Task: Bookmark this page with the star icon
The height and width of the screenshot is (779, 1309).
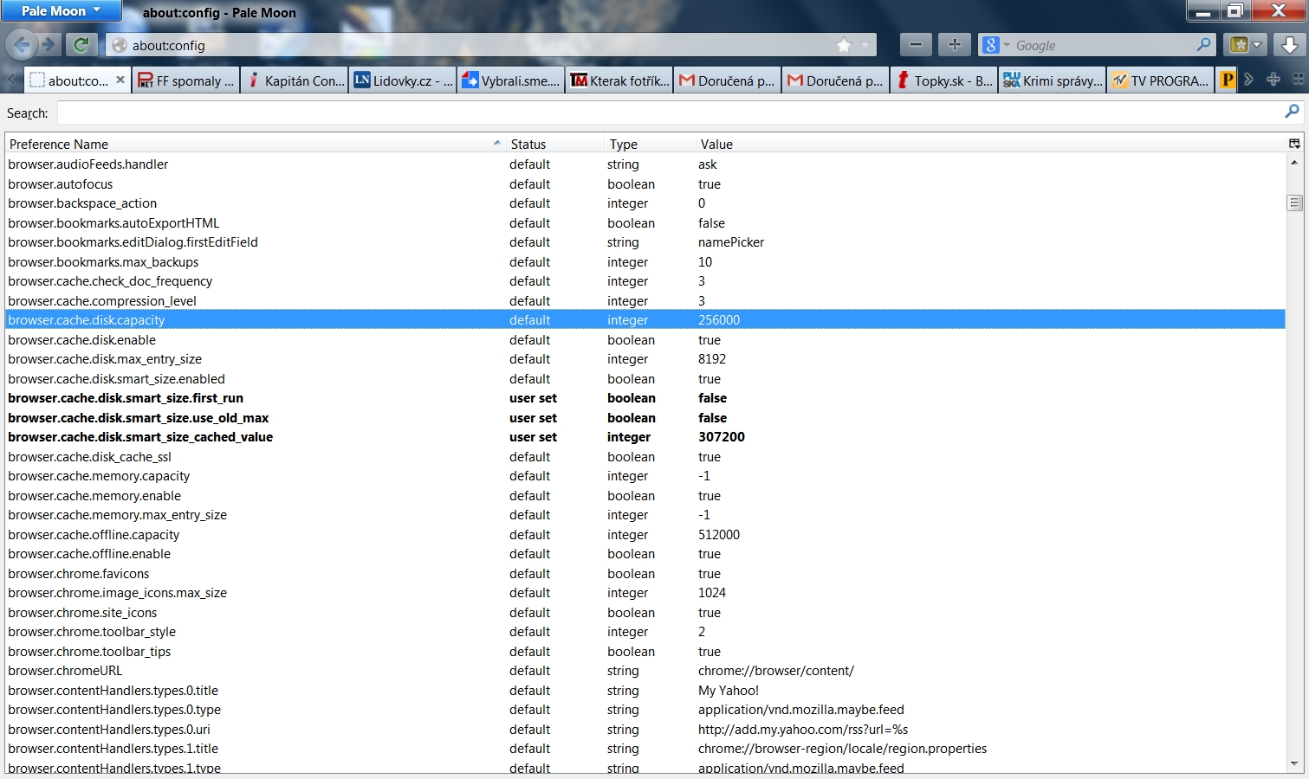Action: click(x=843, y=45)
